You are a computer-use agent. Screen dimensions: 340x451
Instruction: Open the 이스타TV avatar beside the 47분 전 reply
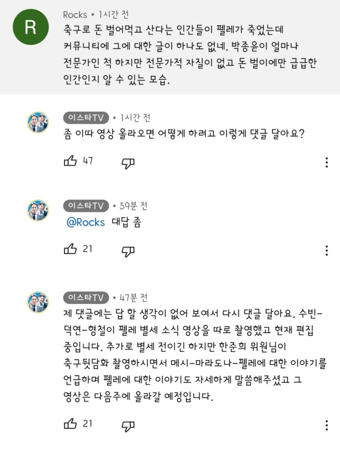(38, 302)
